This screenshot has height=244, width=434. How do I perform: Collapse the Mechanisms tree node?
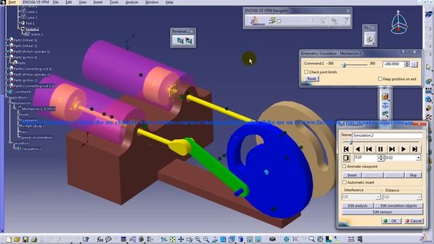pyautogui.click(x=10, y=103)
